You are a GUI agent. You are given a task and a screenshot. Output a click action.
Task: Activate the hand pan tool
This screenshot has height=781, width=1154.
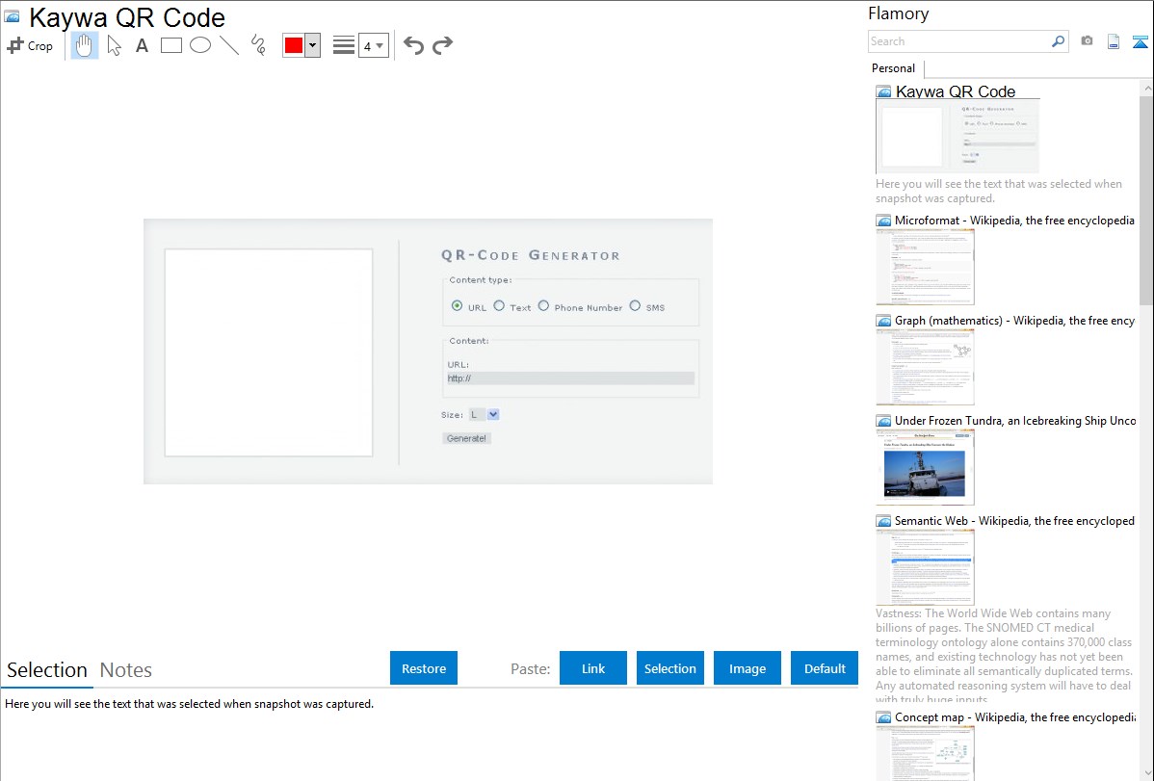(84, 45)
